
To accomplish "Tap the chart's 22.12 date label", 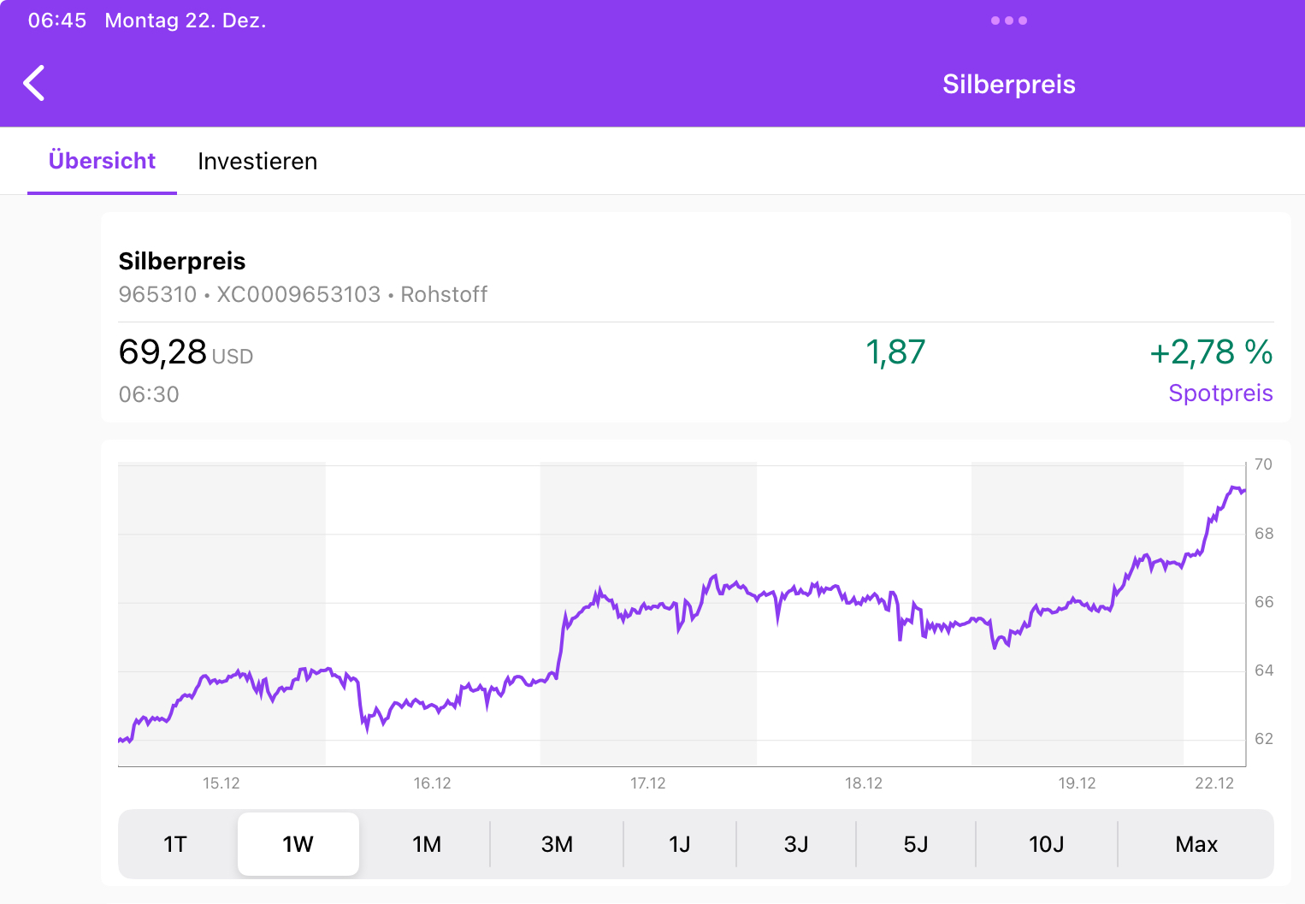I will point(1214,783).
